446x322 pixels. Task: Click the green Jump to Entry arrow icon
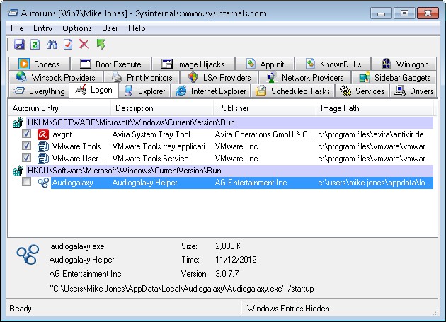(101, 44)
